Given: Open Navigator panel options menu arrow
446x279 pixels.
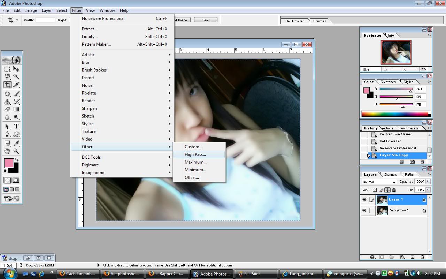Looking at the screenshot, I should pos(429,35).
